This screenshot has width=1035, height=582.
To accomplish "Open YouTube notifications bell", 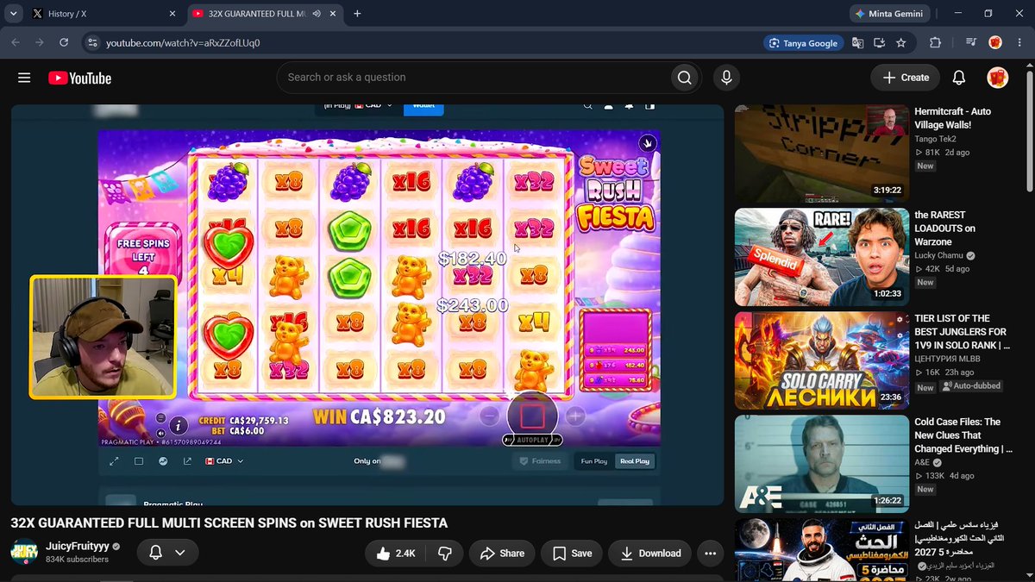I will 958,78.
